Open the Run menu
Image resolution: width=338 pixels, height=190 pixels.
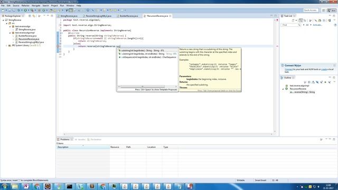62,6
